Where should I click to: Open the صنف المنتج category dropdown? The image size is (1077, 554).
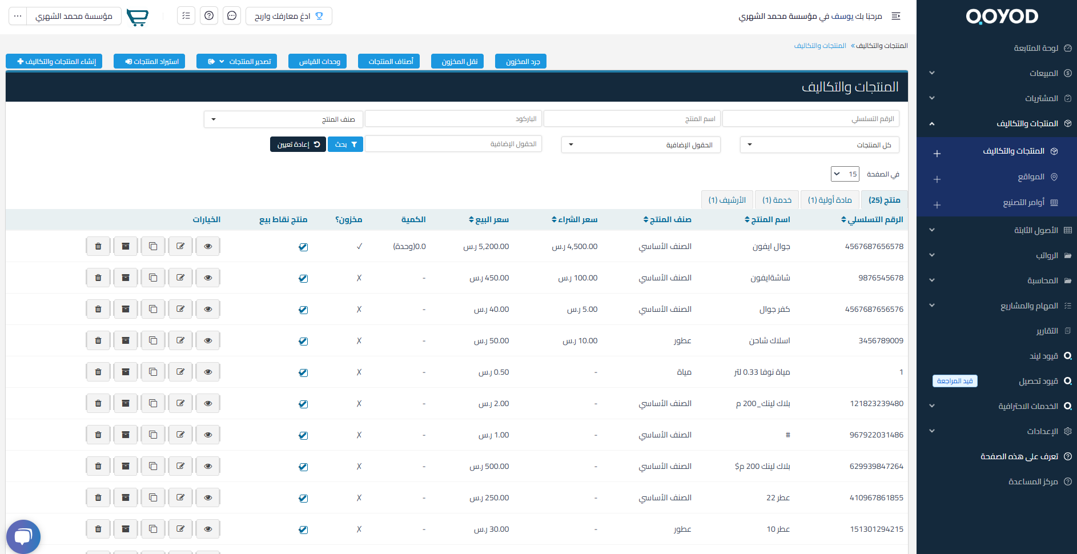click(x=283, y=119)
